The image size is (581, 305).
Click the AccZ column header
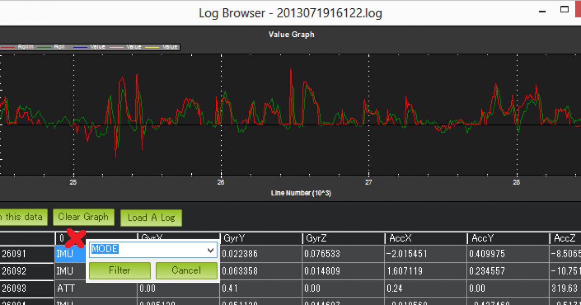[566, 238]
